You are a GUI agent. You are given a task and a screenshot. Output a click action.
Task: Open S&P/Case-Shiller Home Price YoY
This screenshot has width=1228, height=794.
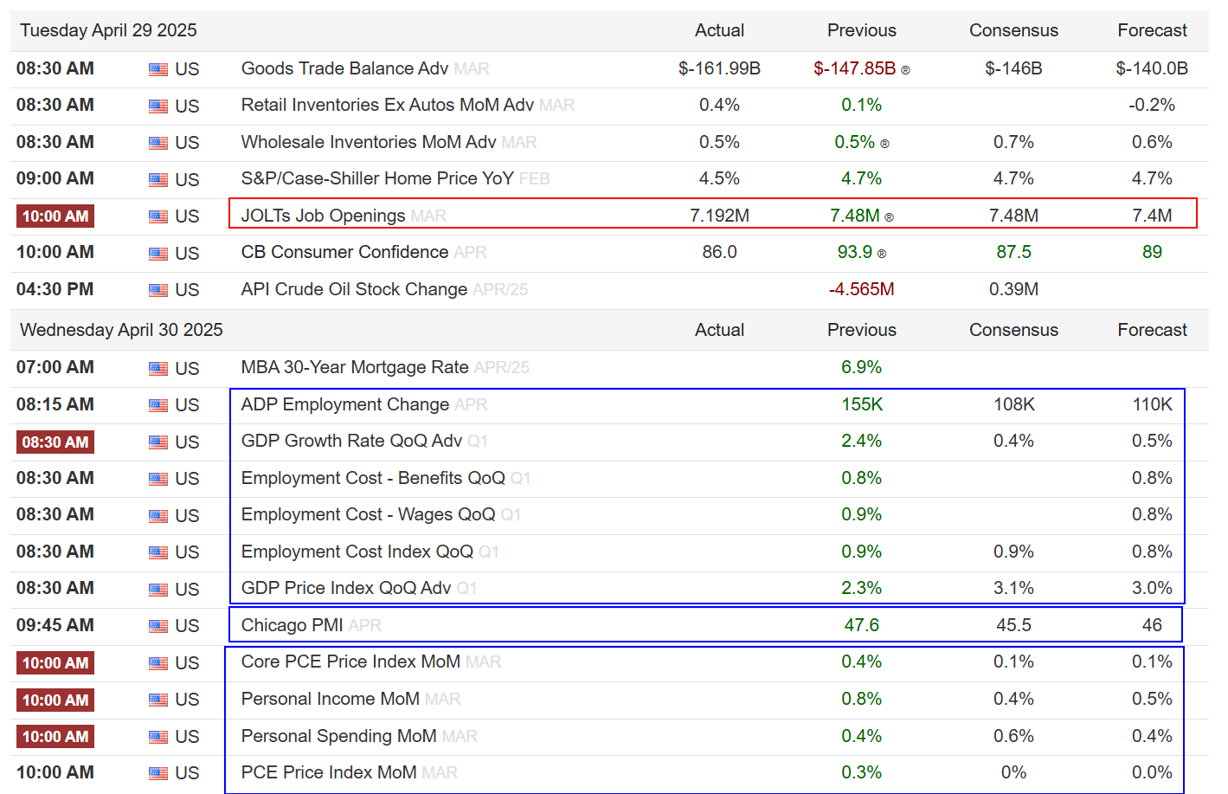(377, 178)
